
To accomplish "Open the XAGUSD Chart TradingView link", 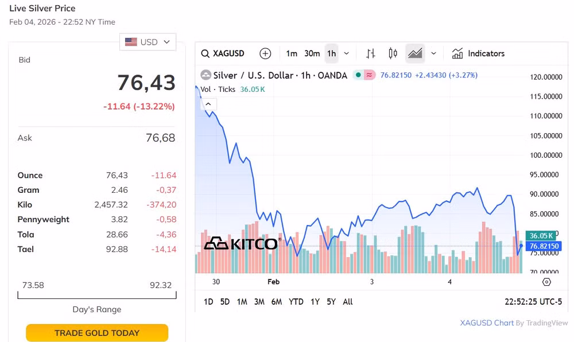I will click(x=514, y=323).
